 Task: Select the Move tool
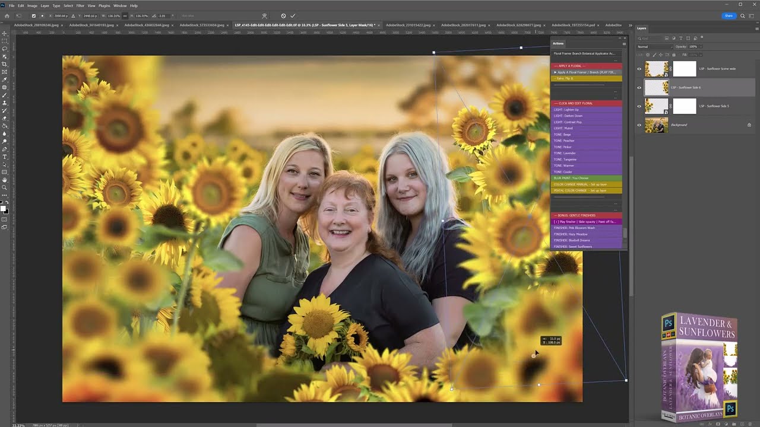(5, 33)
